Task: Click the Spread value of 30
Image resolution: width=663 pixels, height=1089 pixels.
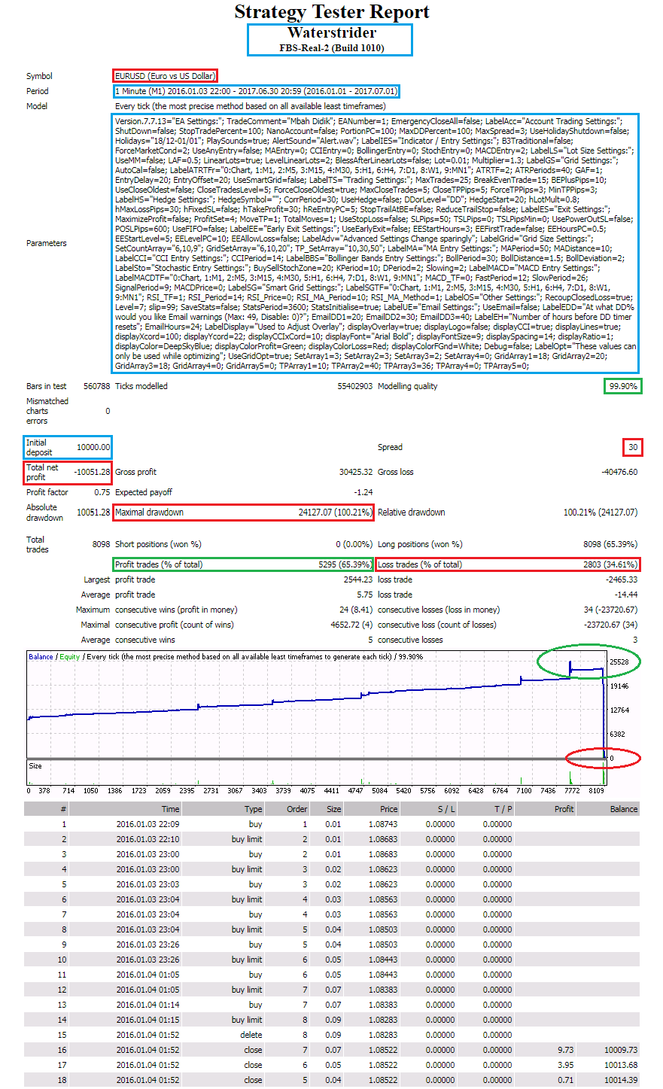Action: click(633, 447)
